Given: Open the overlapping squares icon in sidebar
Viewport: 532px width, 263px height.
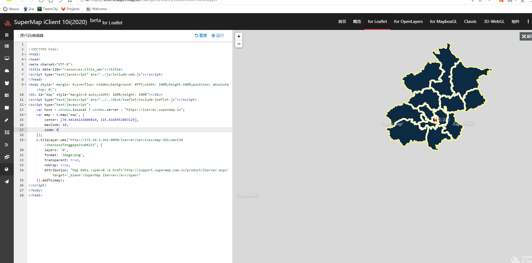Looking at the screenshot, I should [x=7, y=157].
